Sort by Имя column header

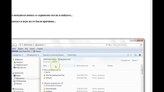click(45, 66)
